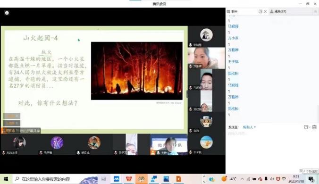Expand the hidden system tray icons
The height and width of the screenshot is (184, 319).
[x=242, y=179]
